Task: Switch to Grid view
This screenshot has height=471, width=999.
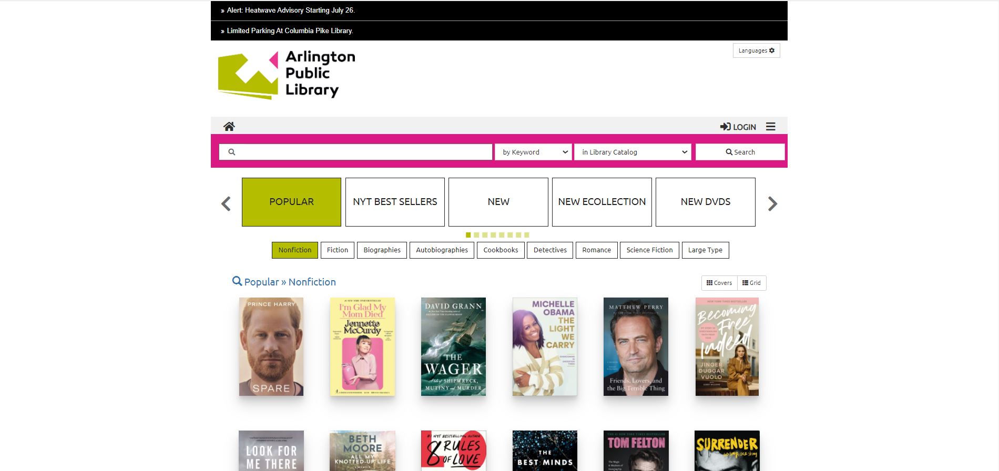Action: pos(751,283)
